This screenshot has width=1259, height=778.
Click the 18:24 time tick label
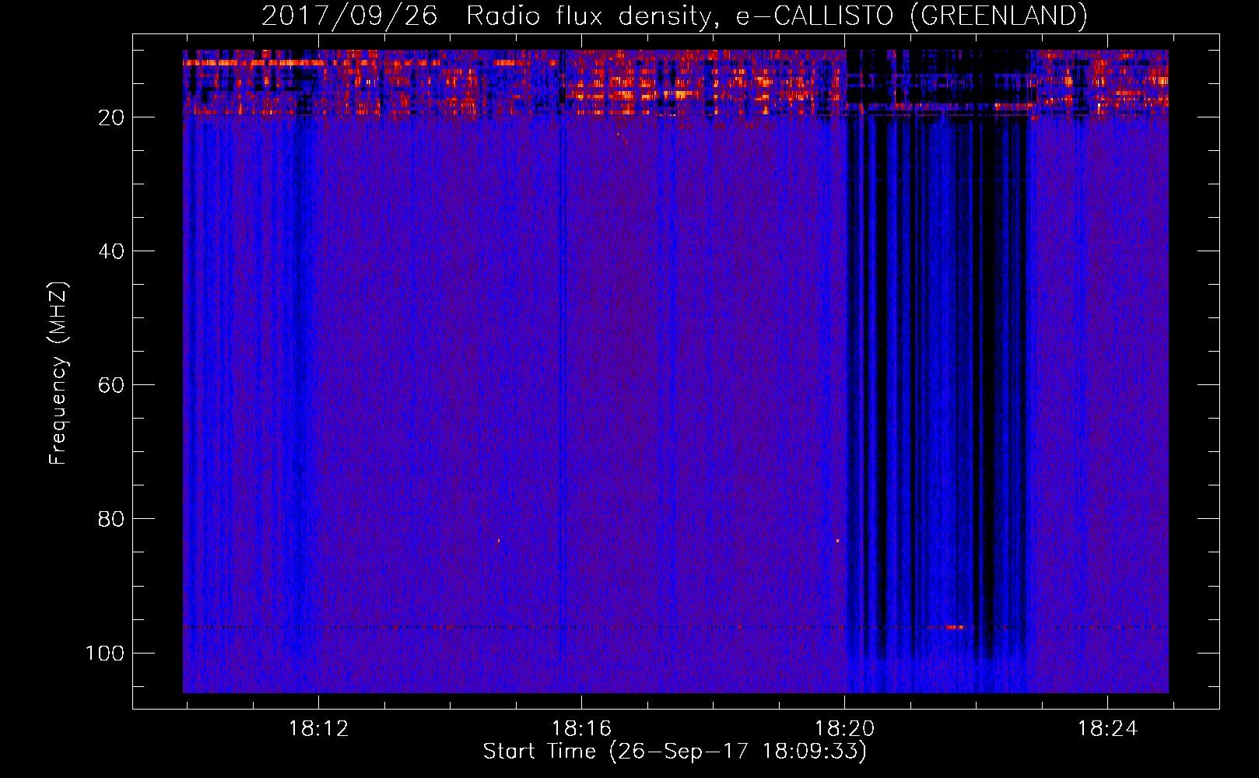click(1107, 729)
